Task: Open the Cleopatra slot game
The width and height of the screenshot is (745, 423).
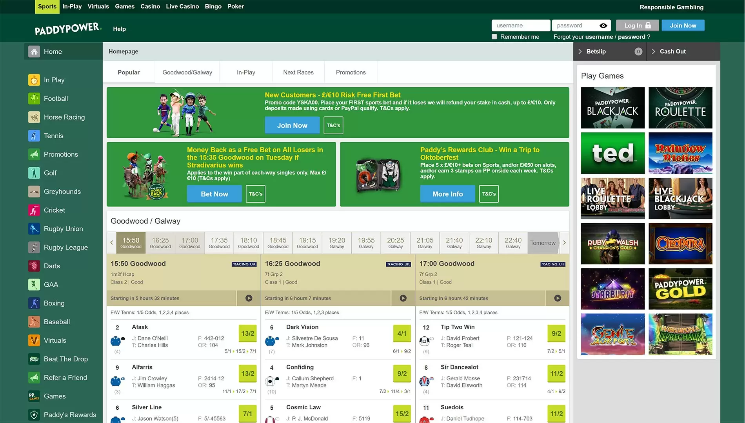Action: click(680, 244)
